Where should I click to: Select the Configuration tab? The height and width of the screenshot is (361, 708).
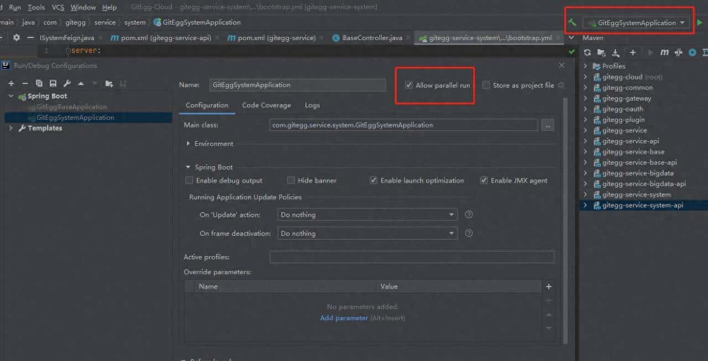(x=207, y=105)
